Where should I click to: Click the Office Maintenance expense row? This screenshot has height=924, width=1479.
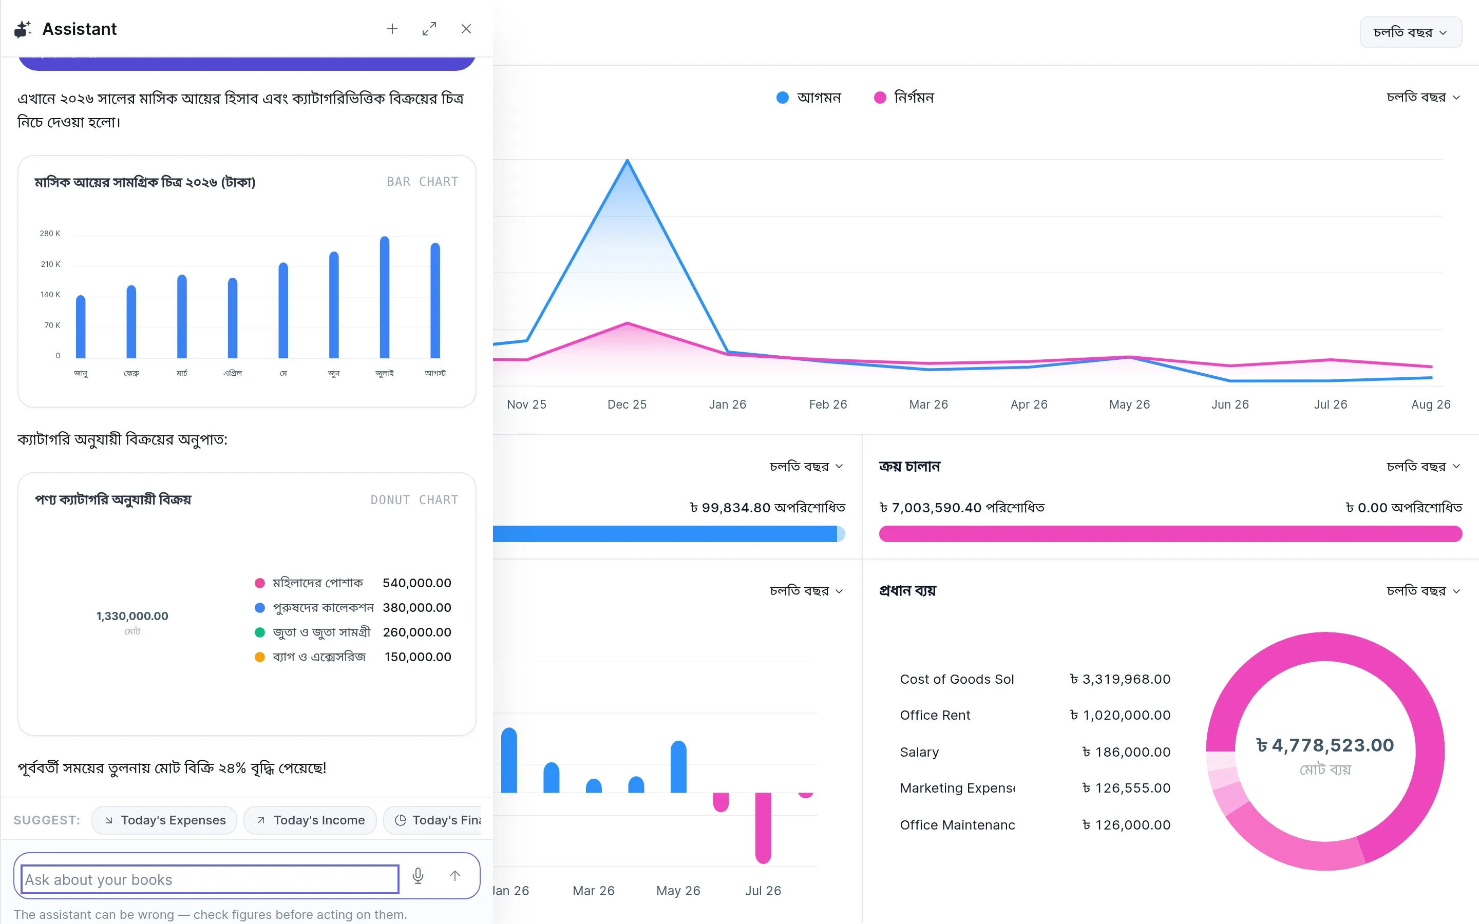click(1035, 824)
